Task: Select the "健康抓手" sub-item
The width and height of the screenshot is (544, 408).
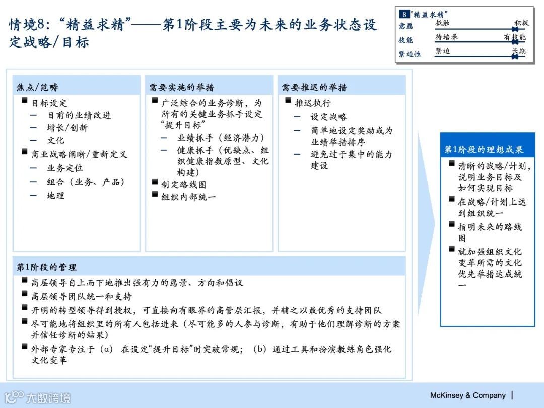Action: 223,161
